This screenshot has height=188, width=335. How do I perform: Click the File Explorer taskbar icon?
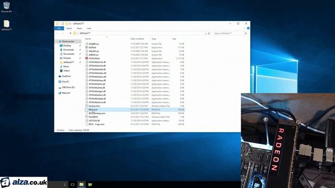(x=82, y=184)
